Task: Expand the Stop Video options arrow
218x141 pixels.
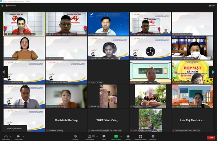Action: tap(24, 136)
